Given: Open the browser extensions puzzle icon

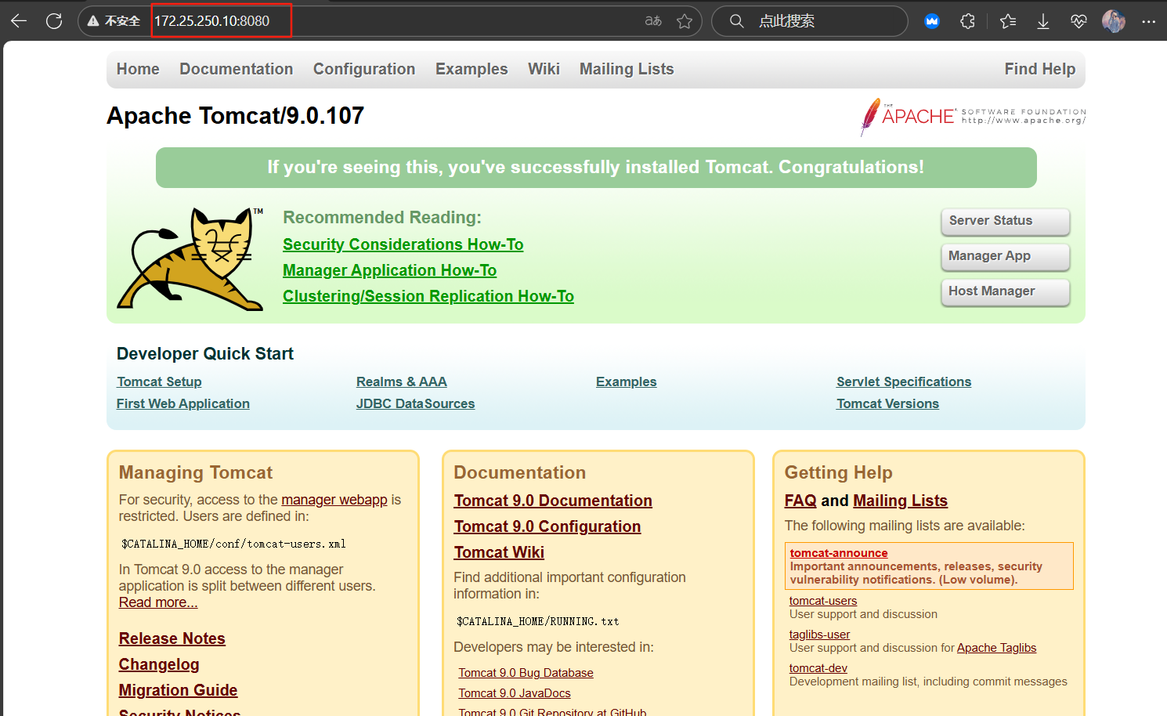Looking at the screenshot, I should (968, 21).
